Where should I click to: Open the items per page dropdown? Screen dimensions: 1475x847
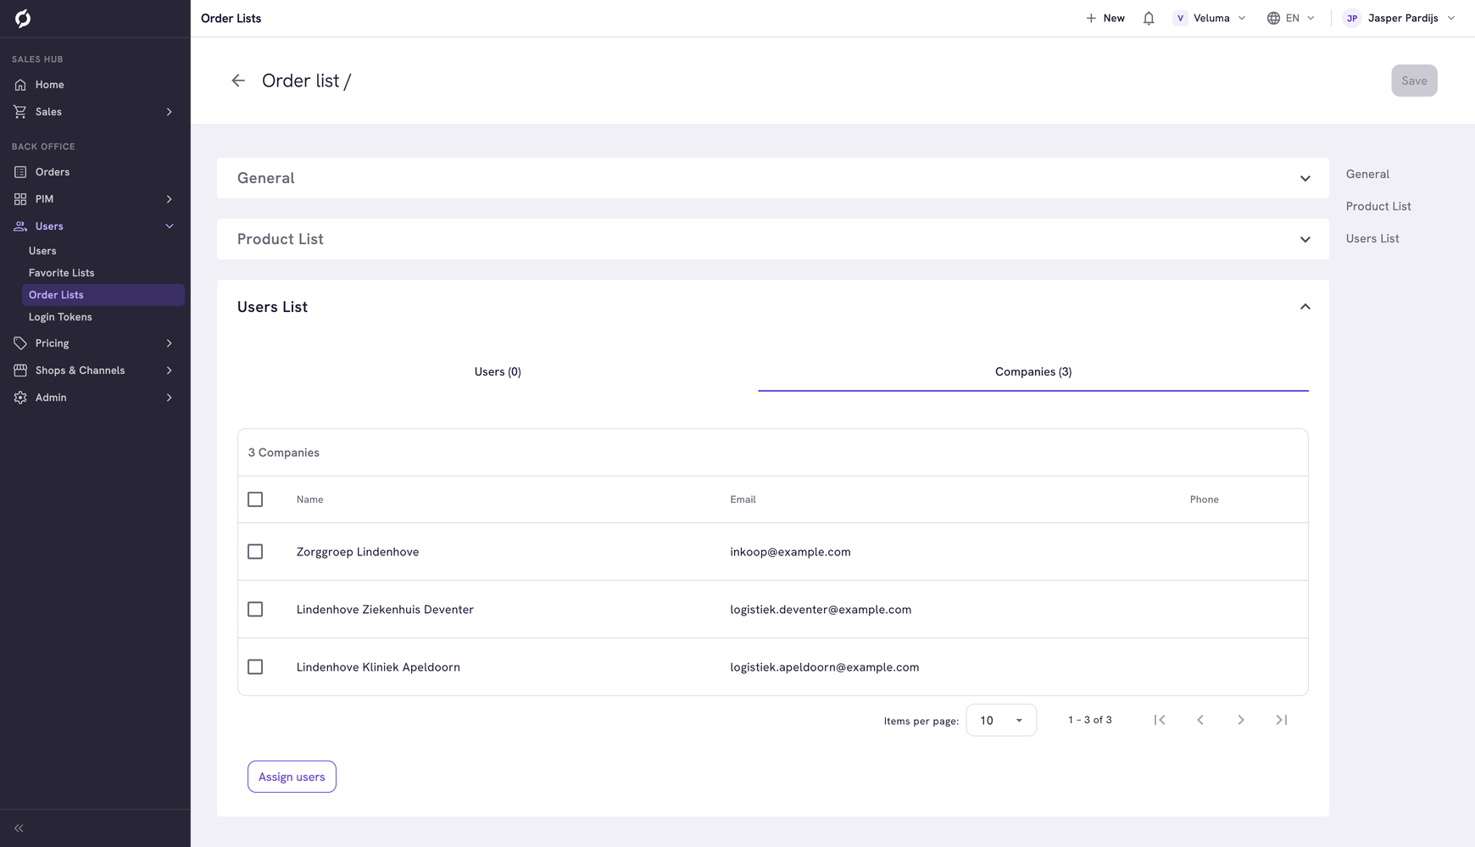[x=1001, y=720]
